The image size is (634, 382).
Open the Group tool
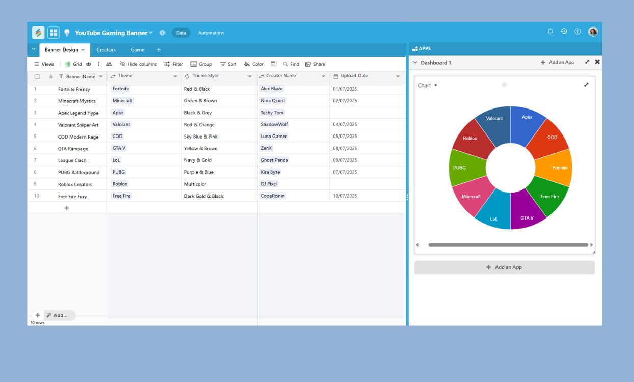(201, 64)
